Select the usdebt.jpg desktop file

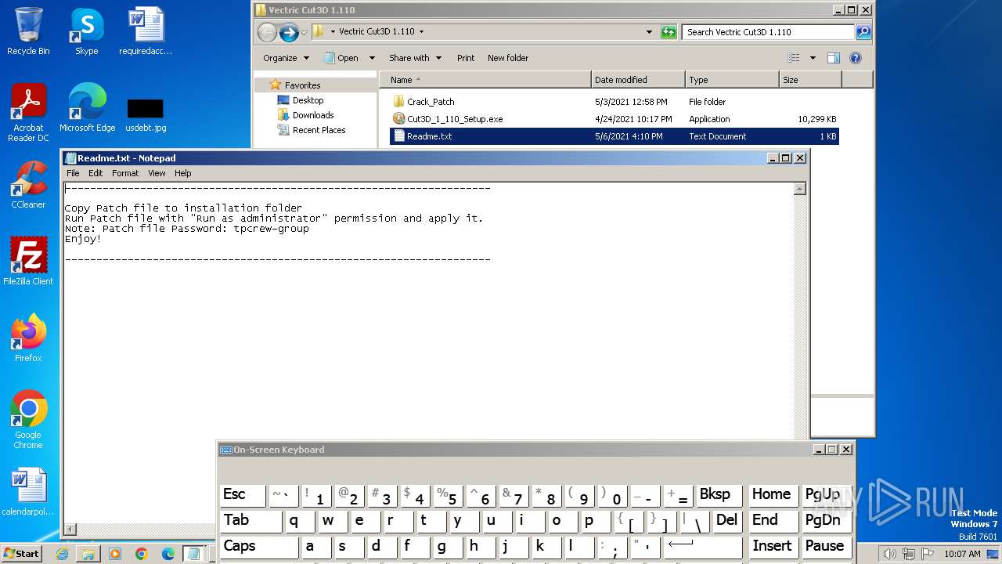[x=146, y=114]
